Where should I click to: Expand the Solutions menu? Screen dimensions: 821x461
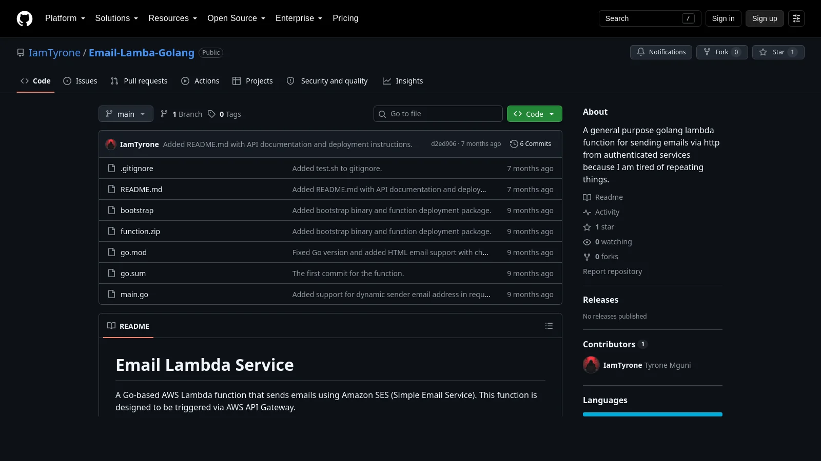(x=116, y=18)
